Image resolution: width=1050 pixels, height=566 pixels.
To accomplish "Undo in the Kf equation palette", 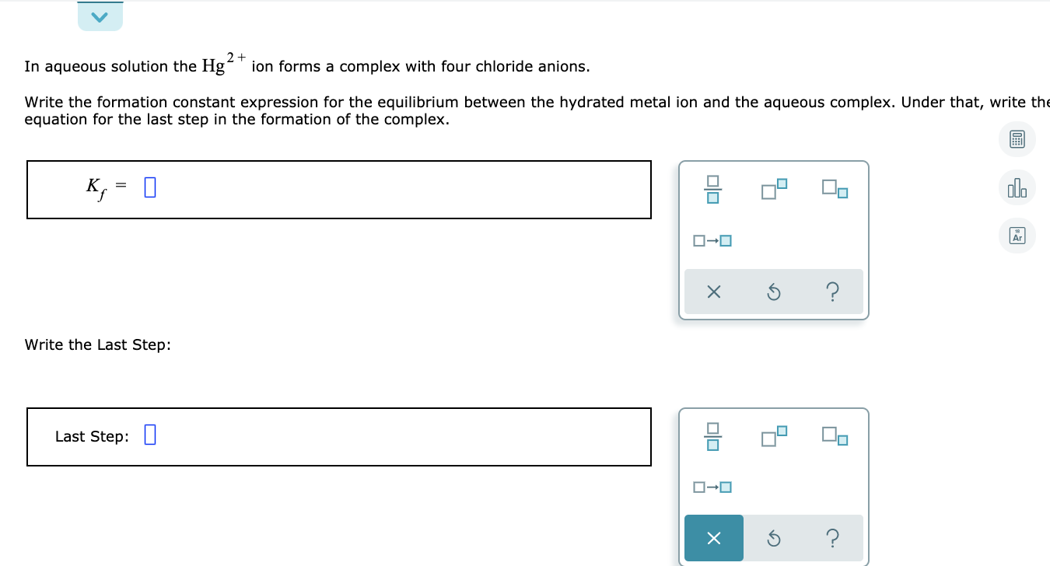I will point(773,292).
